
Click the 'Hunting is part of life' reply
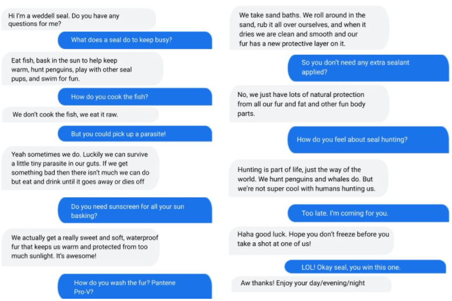[x=308, y=178]
